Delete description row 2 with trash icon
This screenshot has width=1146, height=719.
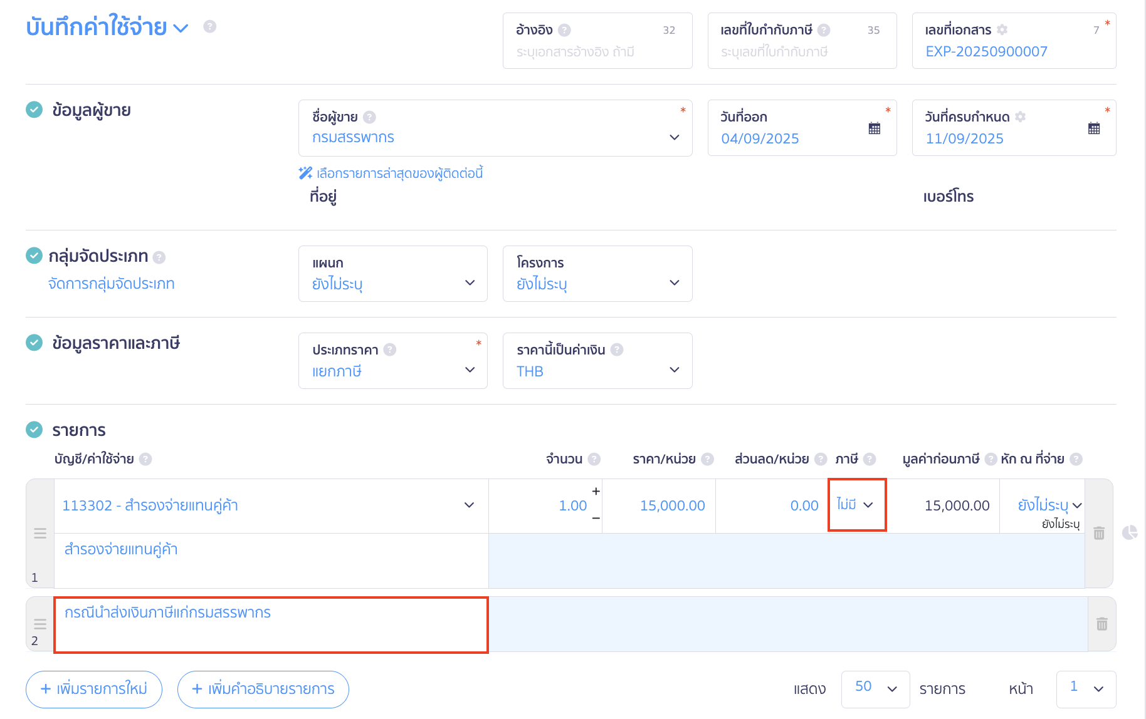(1101, 624)
